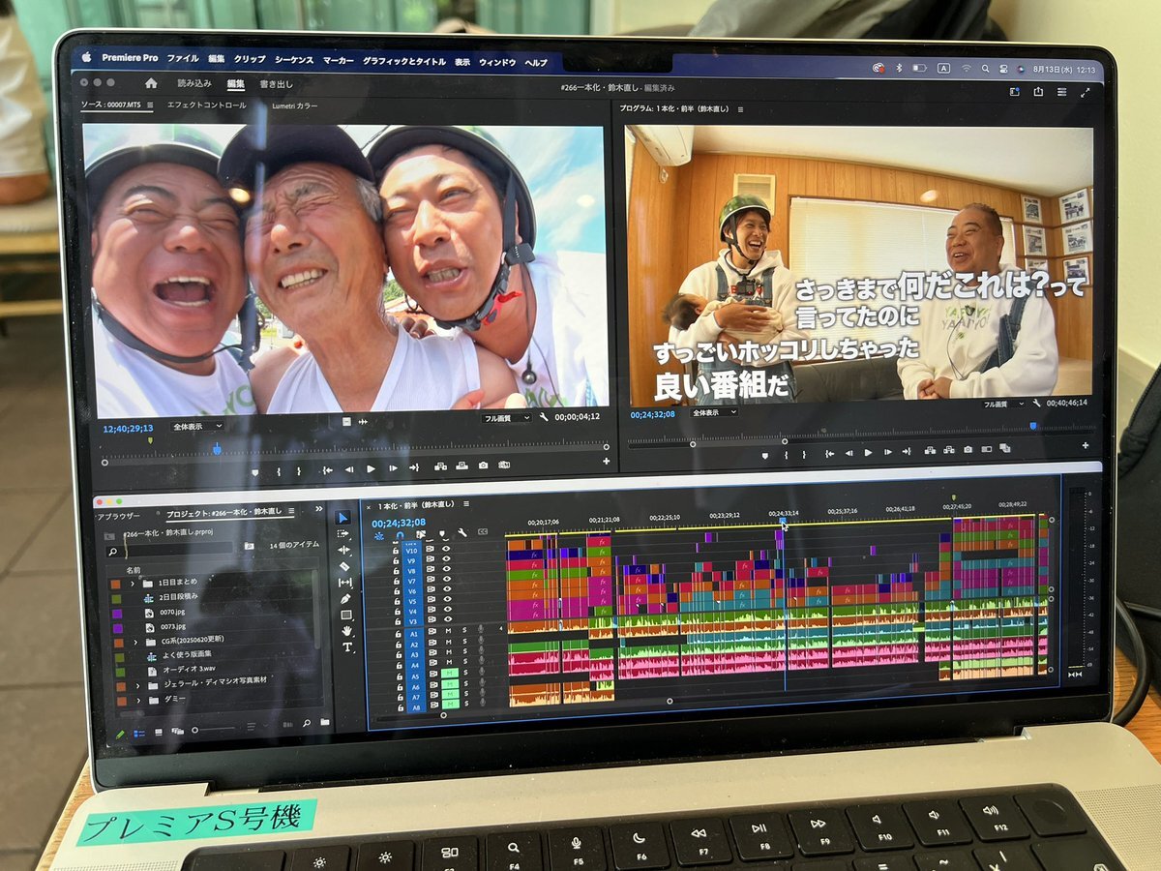Viewport: 1161px width, 871px height.
Task: Open the source monitor zoom dropdown 全体表示
Action: [x=196, y=426]
